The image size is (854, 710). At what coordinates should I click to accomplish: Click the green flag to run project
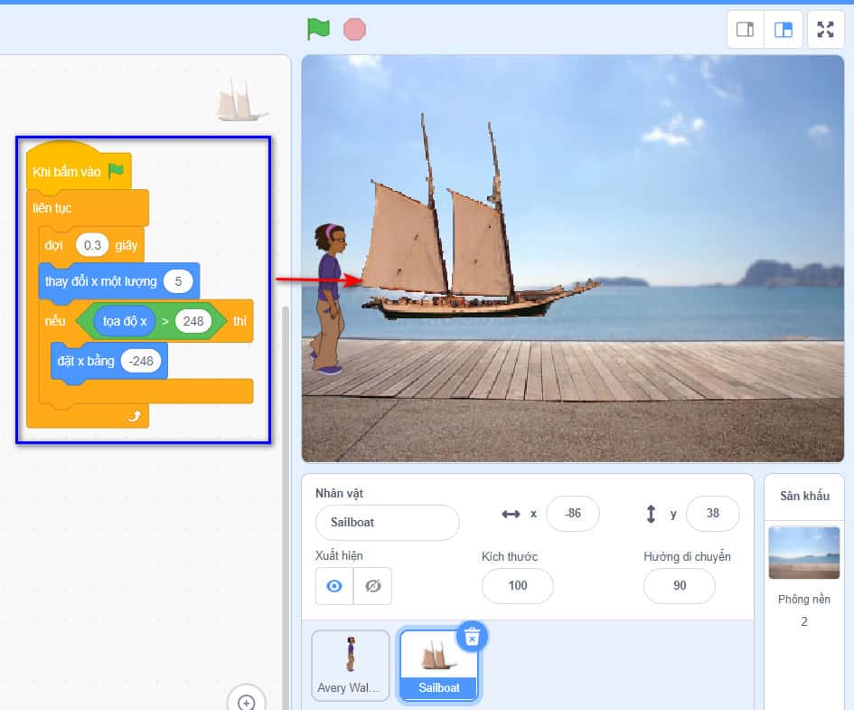pos(318,29)
